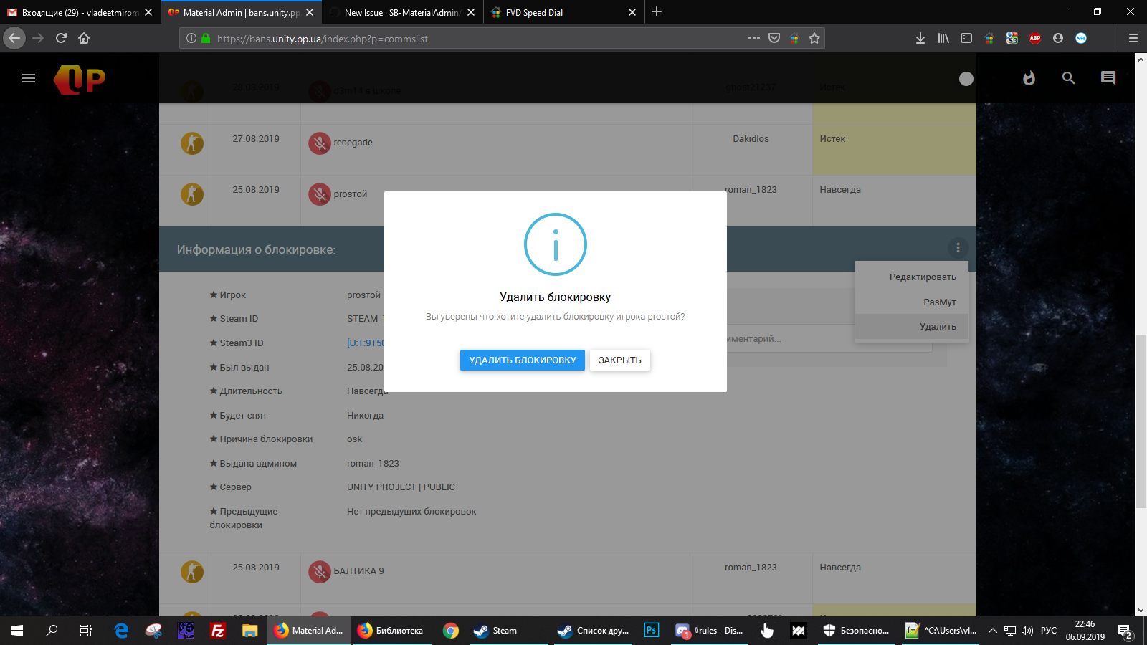Open the flame icon in header
Image resolution: width=1147 pixels, height=645 pixels.
[x=1029, y=78]
